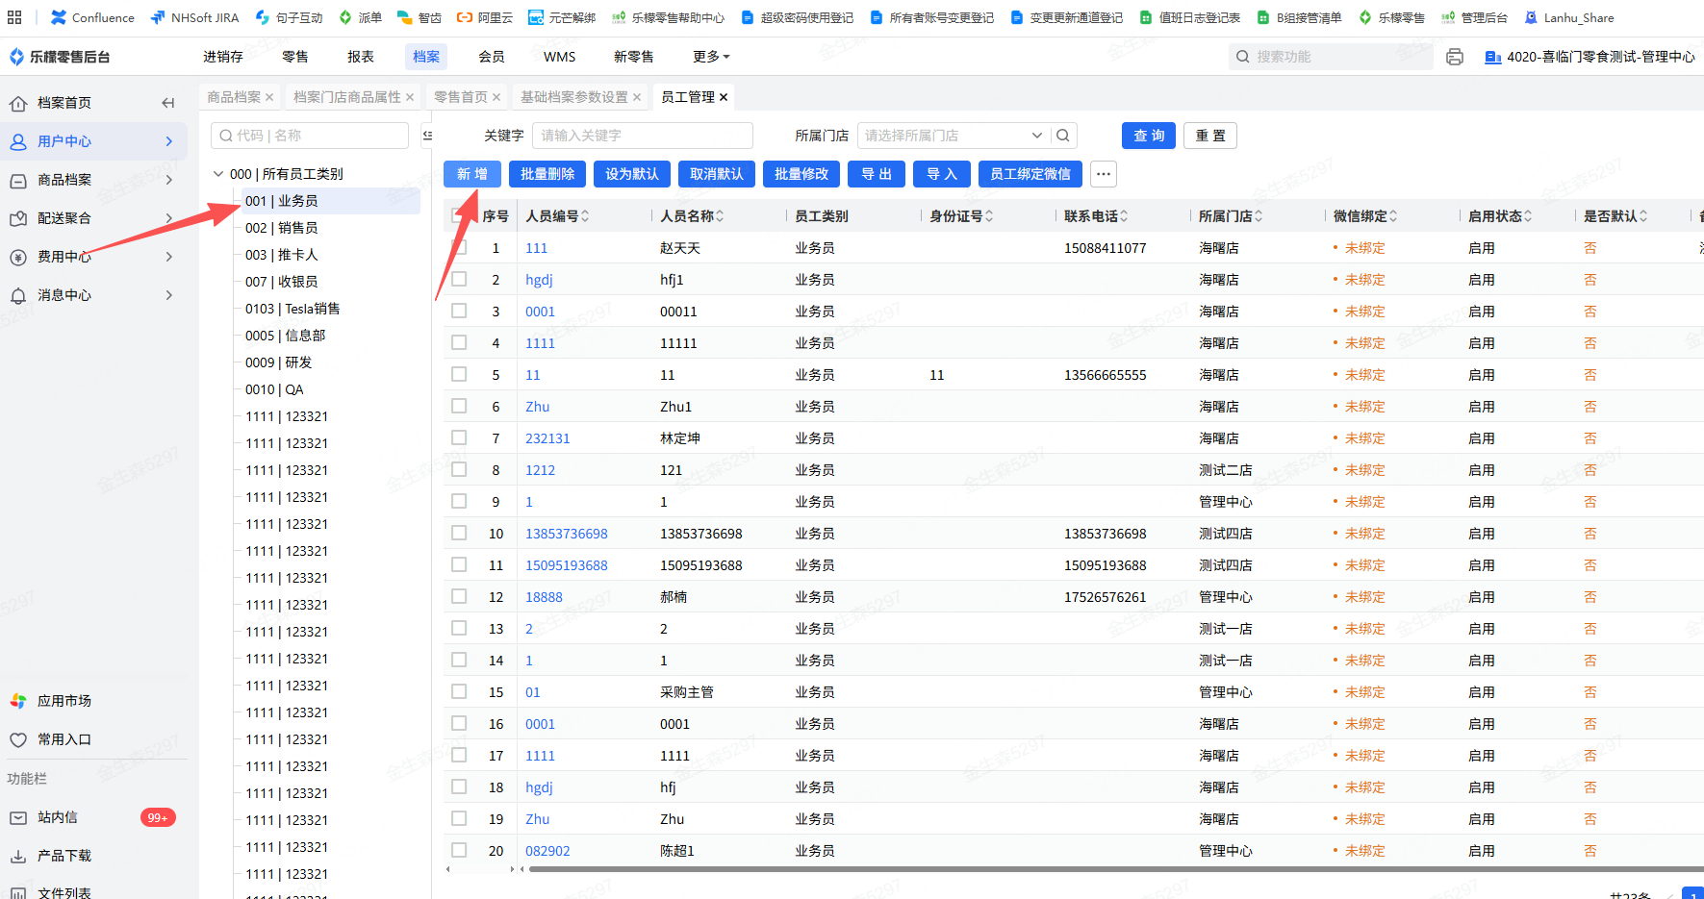Check the row 8 employee 121
The image size is (1704, 899).
459,469
